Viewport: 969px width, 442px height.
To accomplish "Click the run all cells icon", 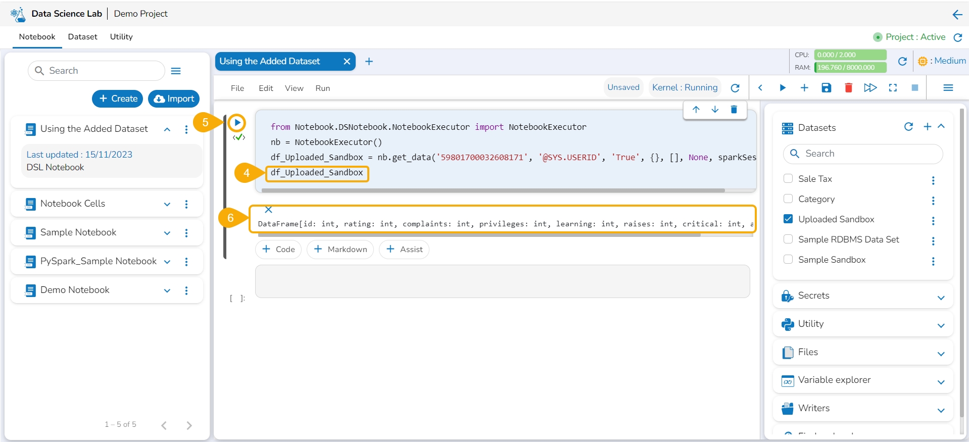I will (x=870, y=88).
